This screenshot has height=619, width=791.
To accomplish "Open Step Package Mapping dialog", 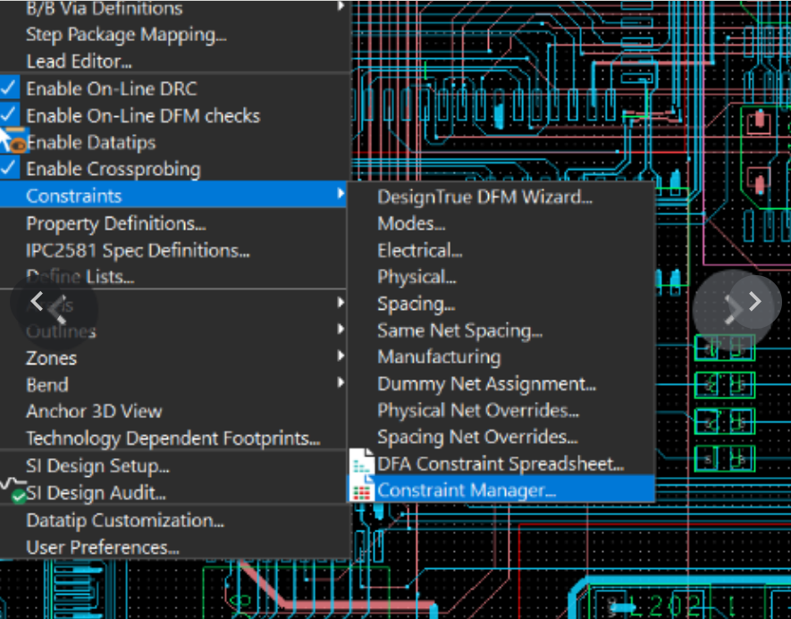I will coord(126,35).
